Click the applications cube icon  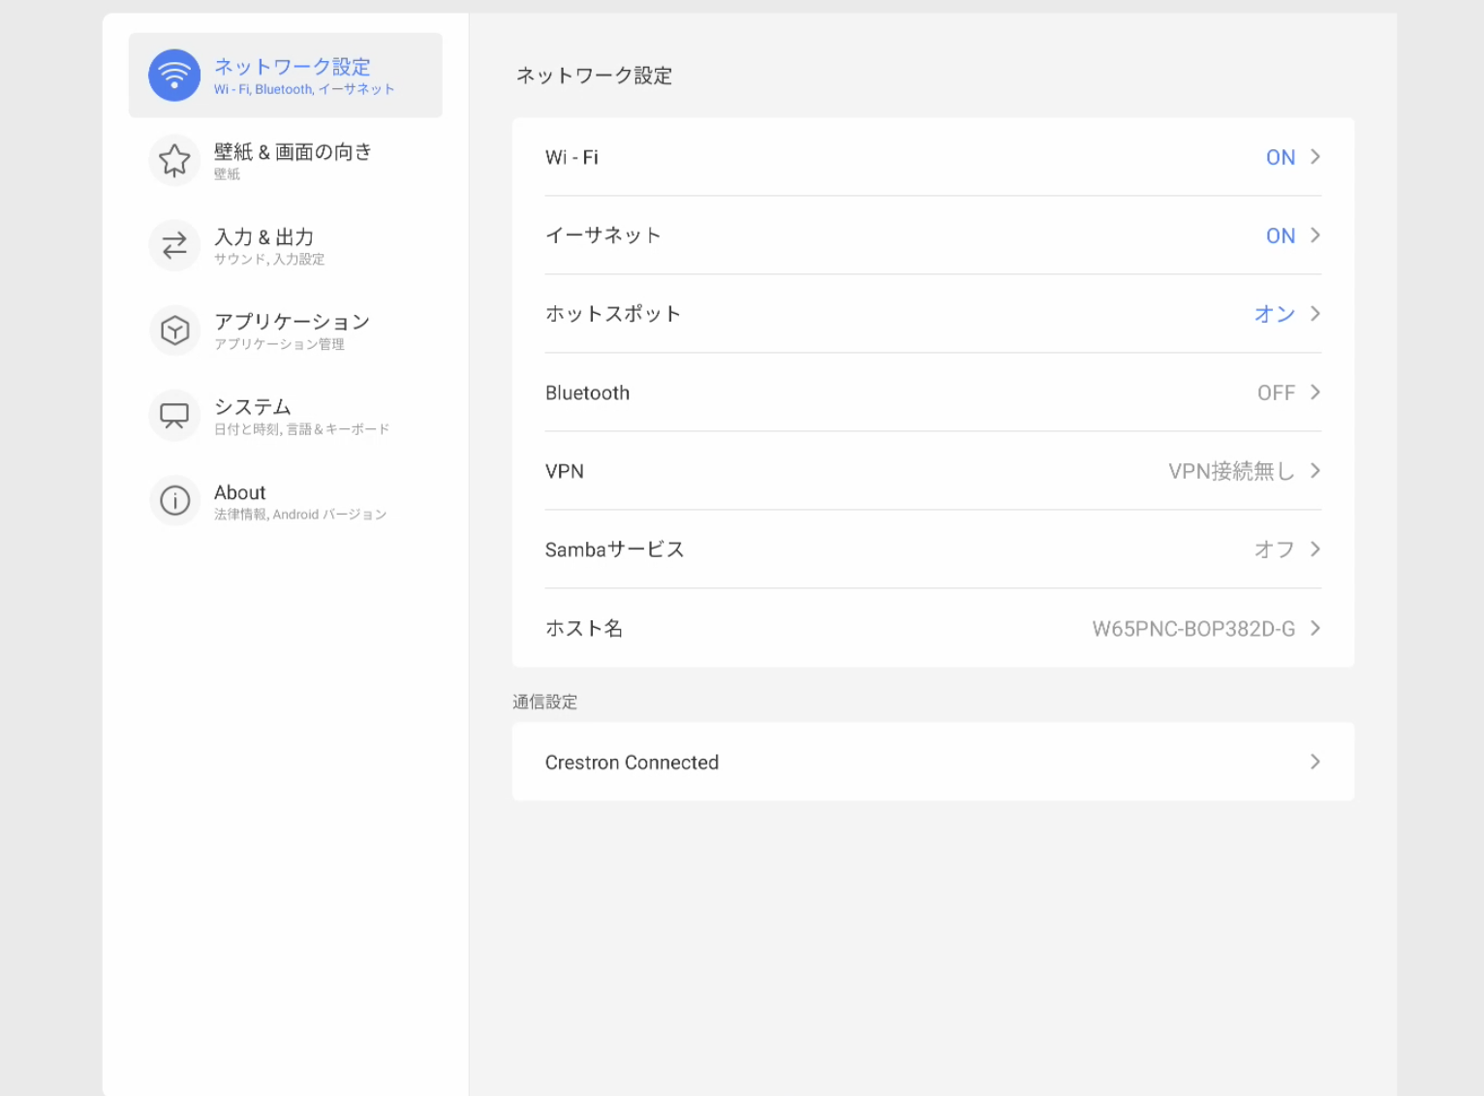click(x=174, y=330)
